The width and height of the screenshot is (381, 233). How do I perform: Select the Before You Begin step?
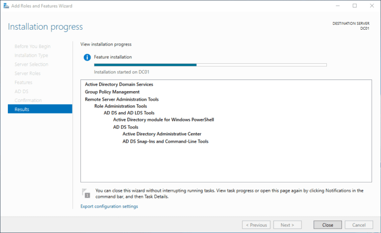[33, 46]
